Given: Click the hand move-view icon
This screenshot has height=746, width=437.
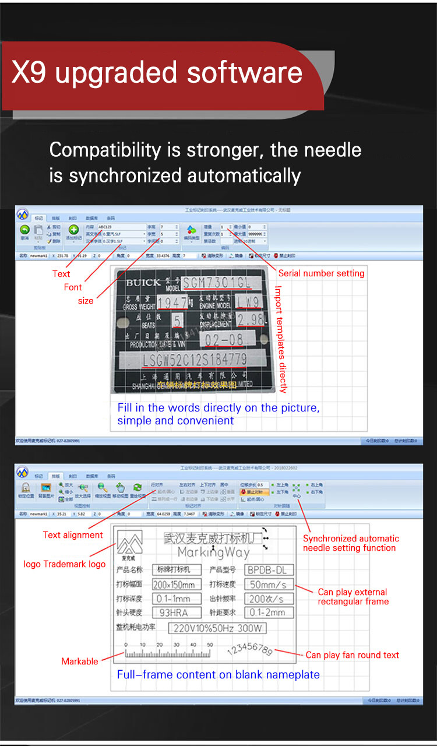Looking at the screenshot, I should pos(119,487).
